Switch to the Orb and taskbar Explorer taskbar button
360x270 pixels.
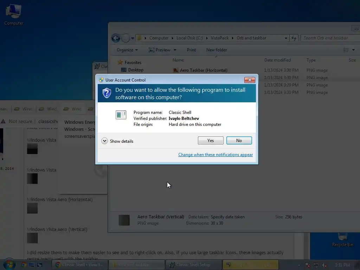(137, 265)
